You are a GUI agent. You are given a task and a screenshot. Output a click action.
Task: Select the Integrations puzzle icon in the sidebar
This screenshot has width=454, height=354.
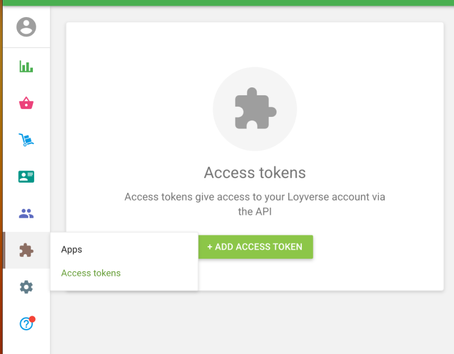tap(26, 250)
